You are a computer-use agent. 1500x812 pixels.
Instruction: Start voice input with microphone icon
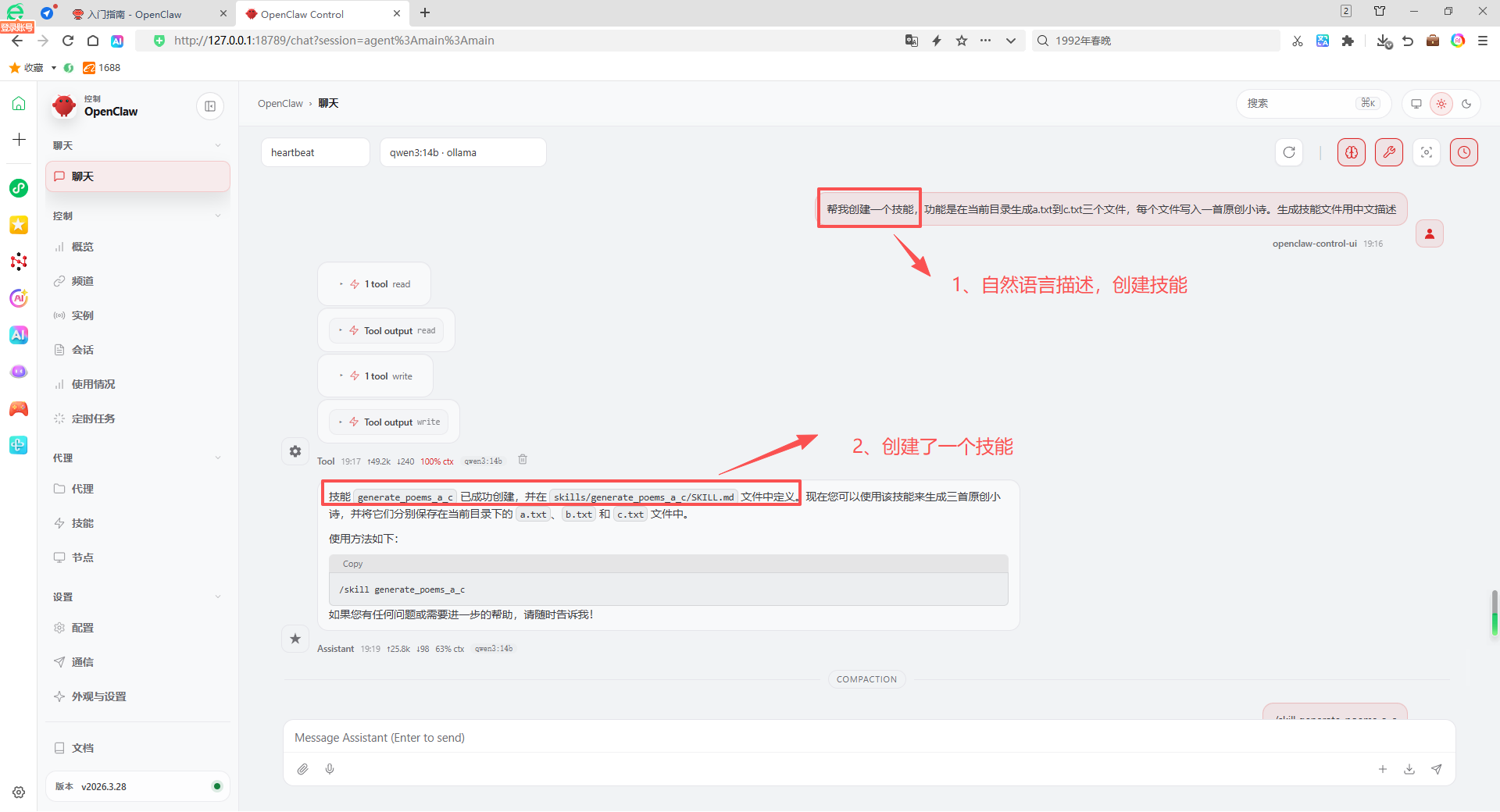(330, 769)
